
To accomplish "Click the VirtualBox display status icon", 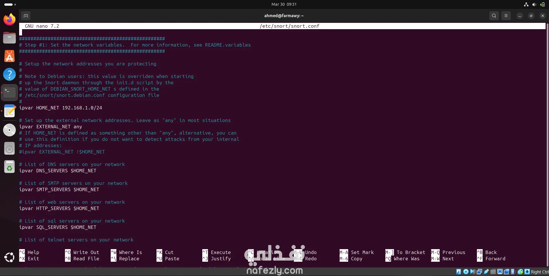I will [x=500, y=272].
